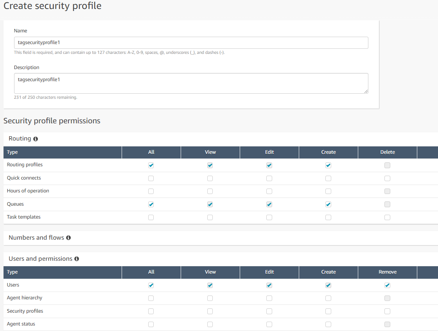Grab the Description textarea resize handle
438x331 pixels.
click(366, 91)
